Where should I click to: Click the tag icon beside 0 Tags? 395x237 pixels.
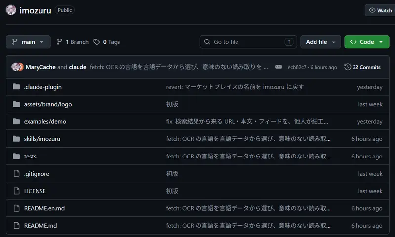click(96, 42)
